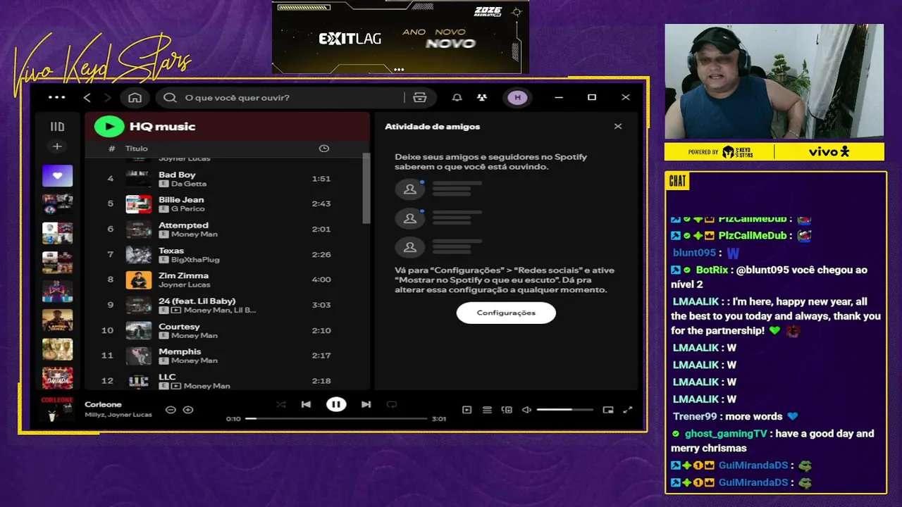902x507 pixels.
Task: Click the minus-circle hide song icon
Action: [171, 410]
